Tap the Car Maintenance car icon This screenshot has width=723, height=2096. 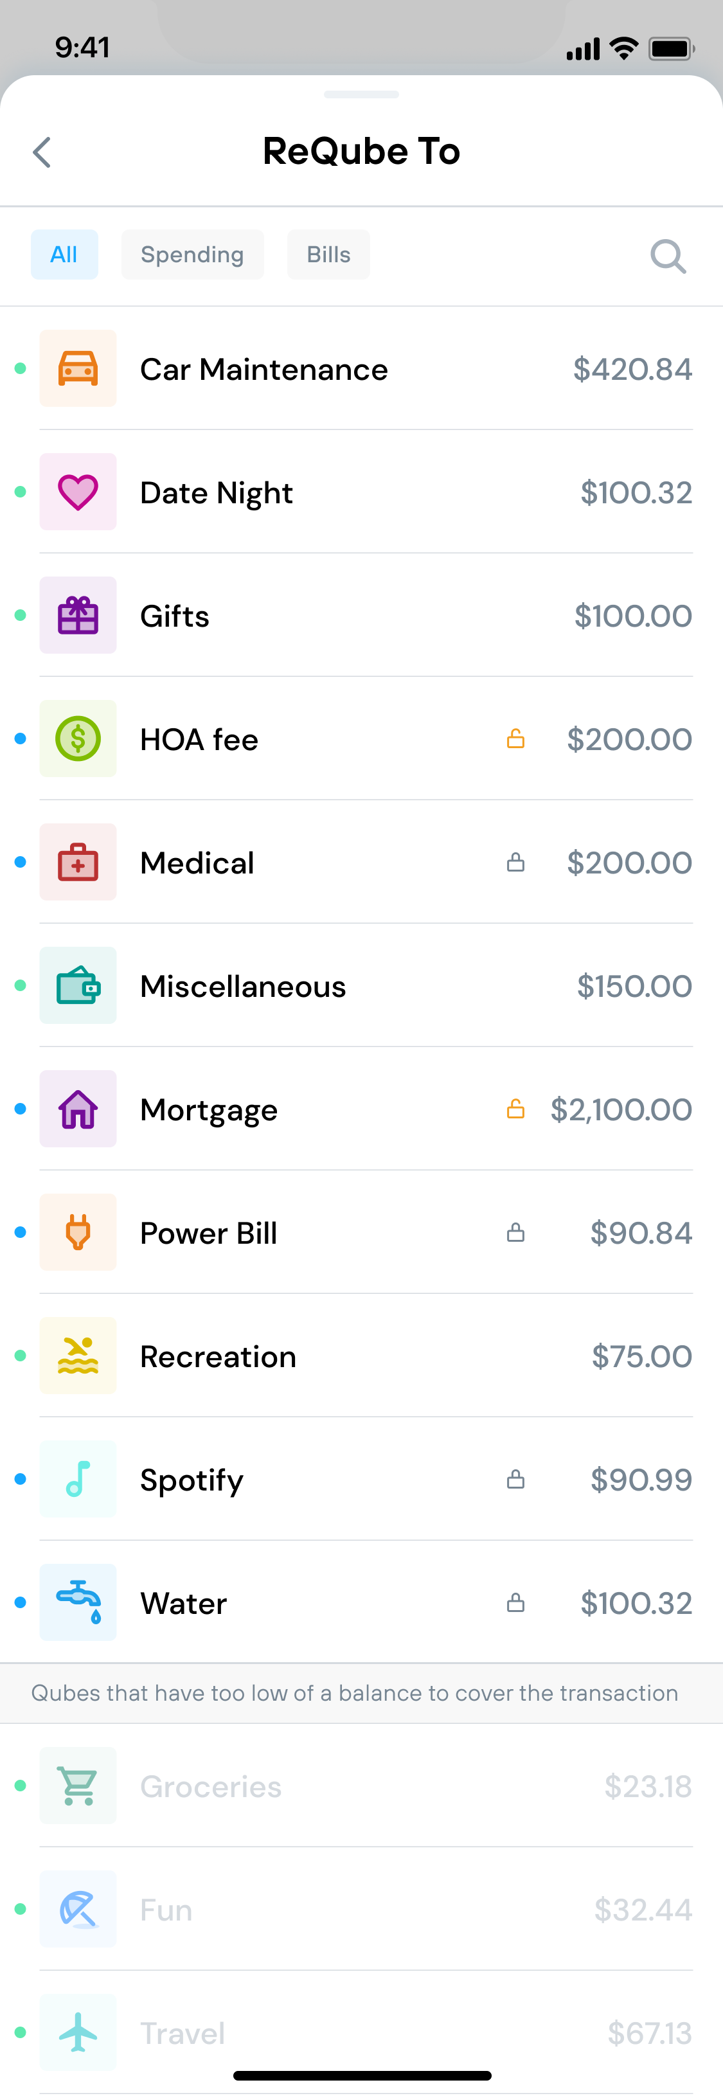78,368
